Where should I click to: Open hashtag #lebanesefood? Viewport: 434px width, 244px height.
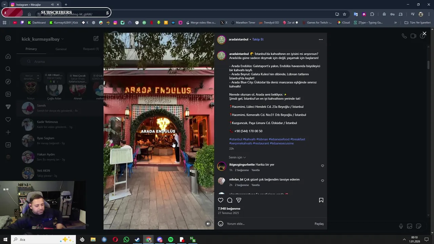279,139
